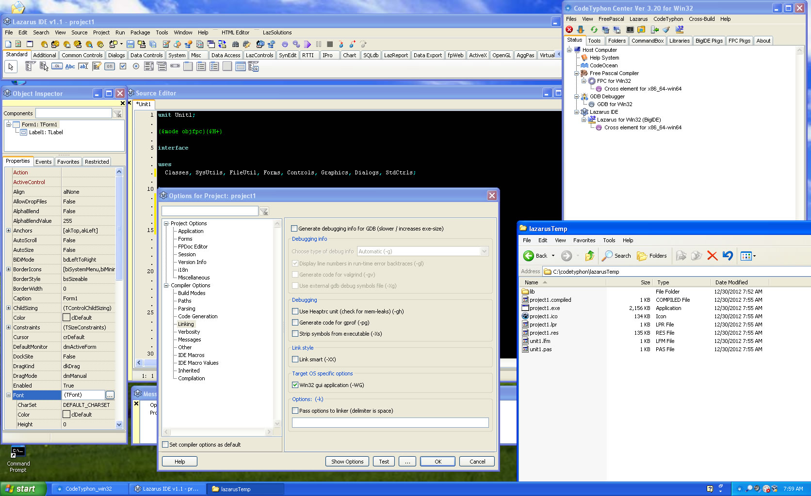Click Windows start button
The height and width of the screenshot is (496, 811).
click(23, 489)
